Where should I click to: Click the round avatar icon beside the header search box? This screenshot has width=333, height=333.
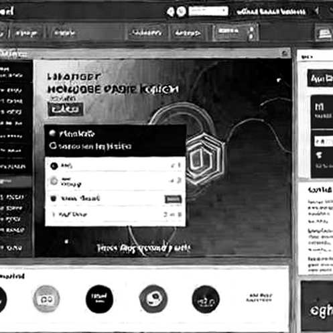[x=181, y=11]
